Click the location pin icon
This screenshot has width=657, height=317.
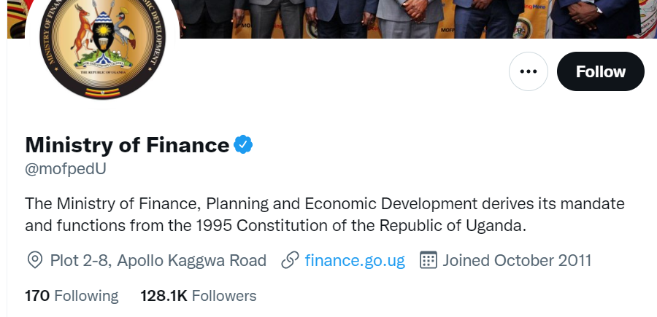[34, 260]
